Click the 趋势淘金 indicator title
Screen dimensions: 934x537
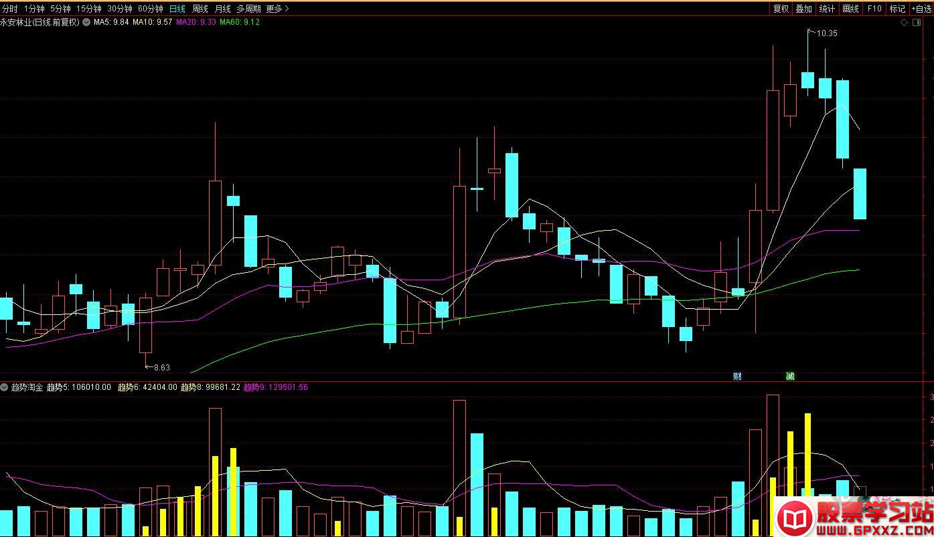(x=27, y=387)
